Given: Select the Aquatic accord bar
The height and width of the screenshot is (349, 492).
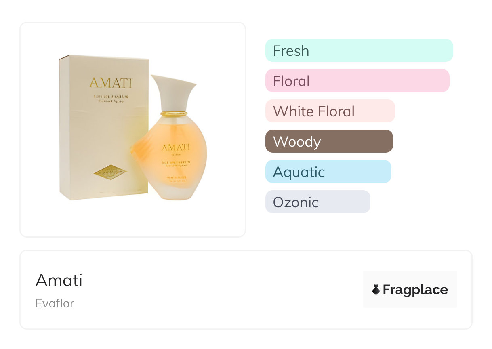Looking at the screenshot, I should 328,172.
